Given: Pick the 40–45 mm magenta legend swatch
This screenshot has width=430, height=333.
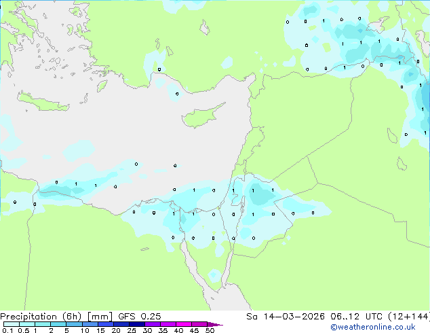Looking at the screenshot, I should coord(184,324).
